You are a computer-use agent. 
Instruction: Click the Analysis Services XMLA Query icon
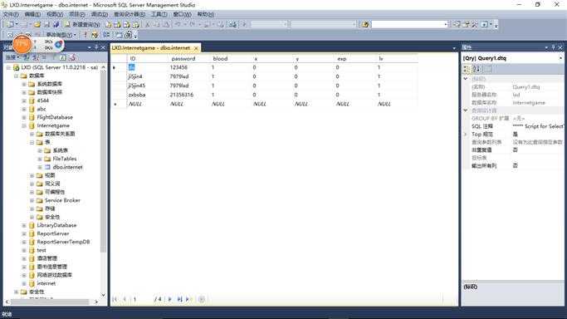[135, 25]
